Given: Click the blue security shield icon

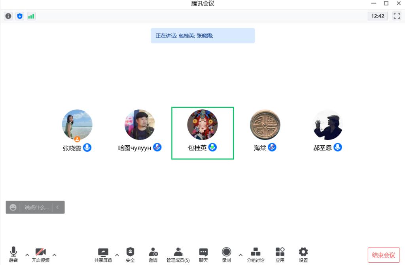Looking at the screenshot, I should 20,16.
